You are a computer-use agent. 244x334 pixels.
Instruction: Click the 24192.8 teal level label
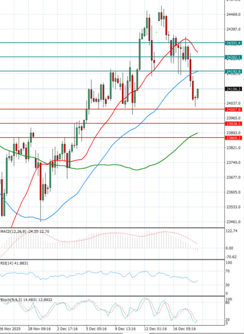(x=234, y=71)
